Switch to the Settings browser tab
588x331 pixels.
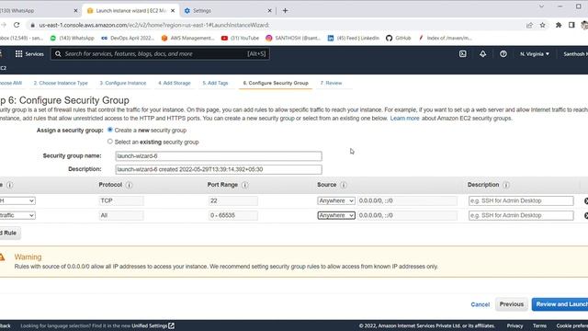pyautogui.click(x=227, y=10)
